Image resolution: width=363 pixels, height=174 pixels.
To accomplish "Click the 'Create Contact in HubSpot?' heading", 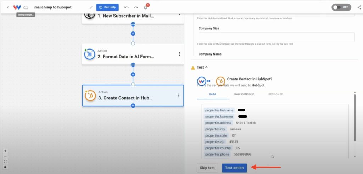I will pyautogui.click(x=250, y=79).
